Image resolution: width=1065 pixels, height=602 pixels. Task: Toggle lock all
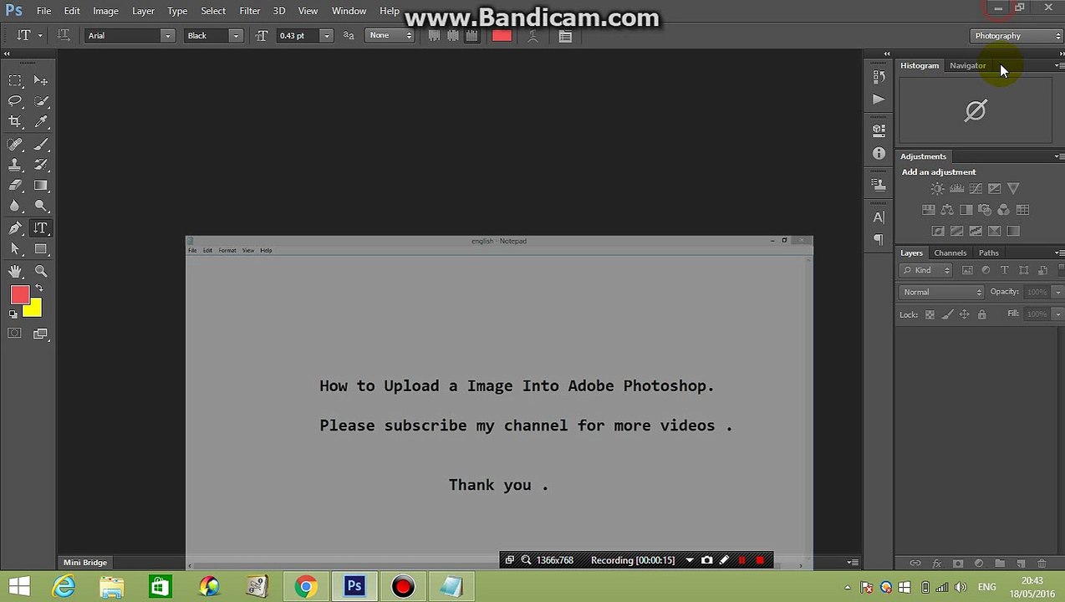[982, 314]
